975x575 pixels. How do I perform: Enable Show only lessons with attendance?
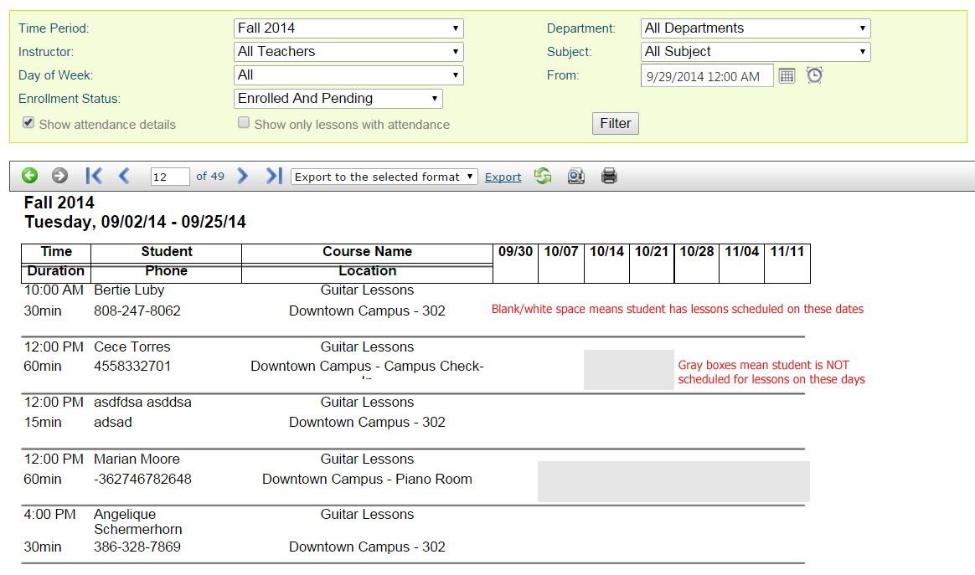[x=244, y=123]
